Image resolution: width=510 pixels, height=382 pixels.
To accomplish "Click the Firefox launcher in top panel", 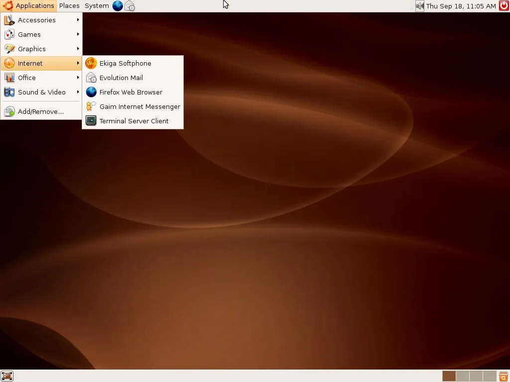I will (x=118, y=6).
